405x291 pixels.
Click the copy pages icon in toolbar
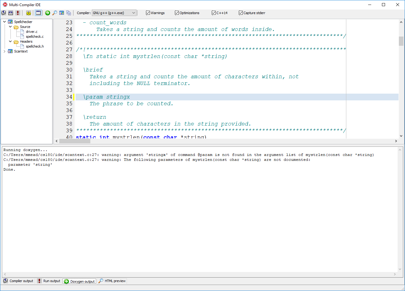coord(69,13)
